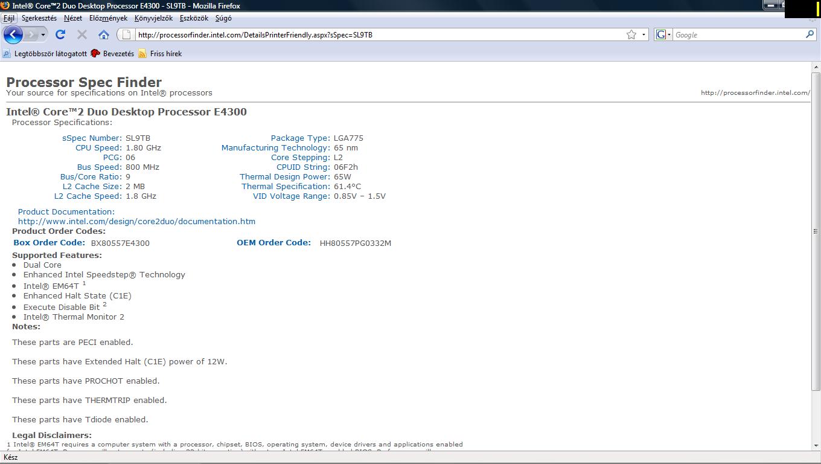Click the Firefox icon in title bar
821x464 pixels.
(5, 5)
